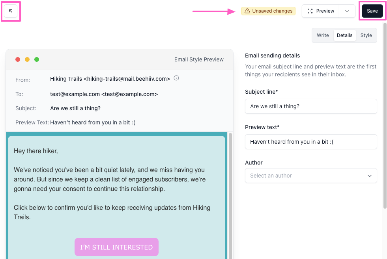Click the green window dot
Screen dimensions: 387x259
coord(37,59)
